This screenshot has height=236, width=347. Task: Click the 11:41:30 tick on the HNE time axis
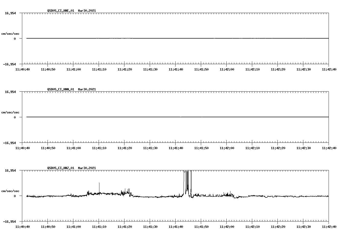click(150, 69)
